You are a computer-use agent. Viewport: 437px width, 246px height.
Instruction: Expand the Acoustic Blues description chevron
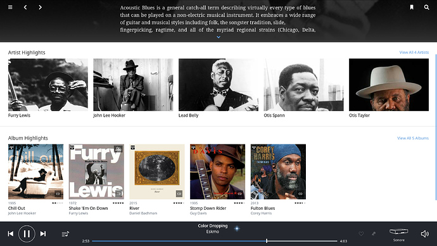[218, 37]
